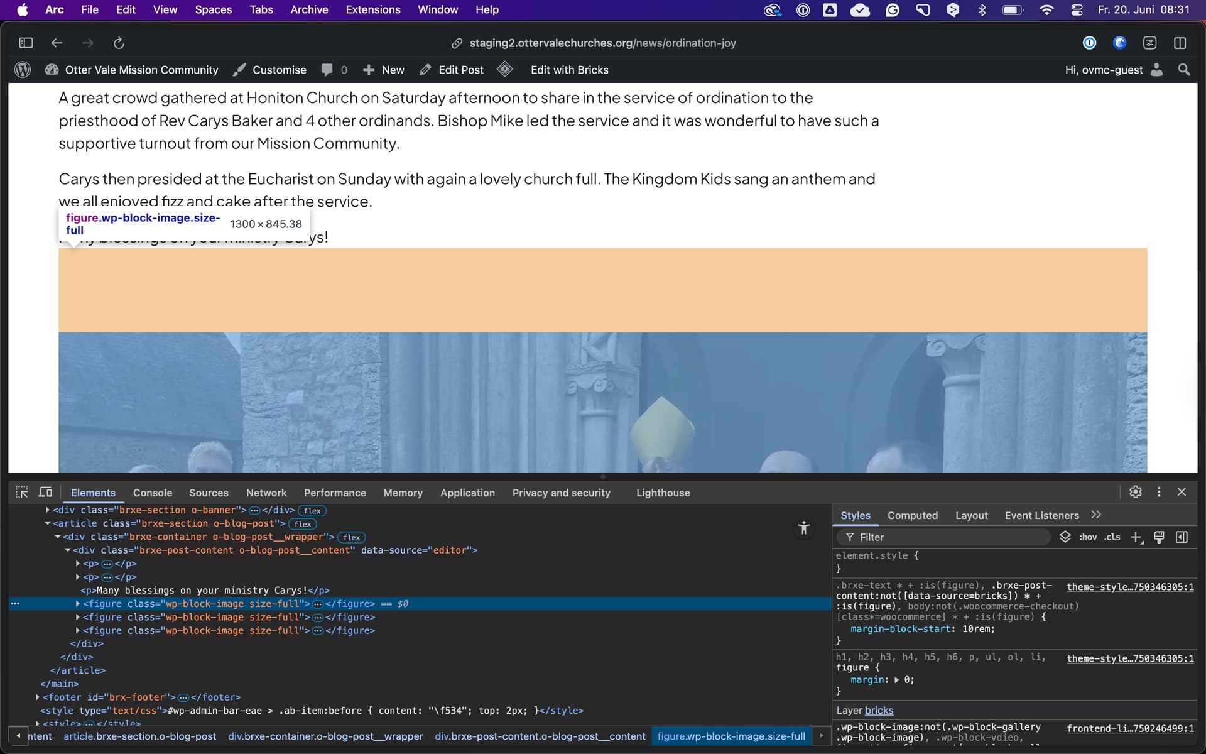Toggle the flex badge on the article element
The height and width of the screenshot is (754, 1206).
point(303,523)
